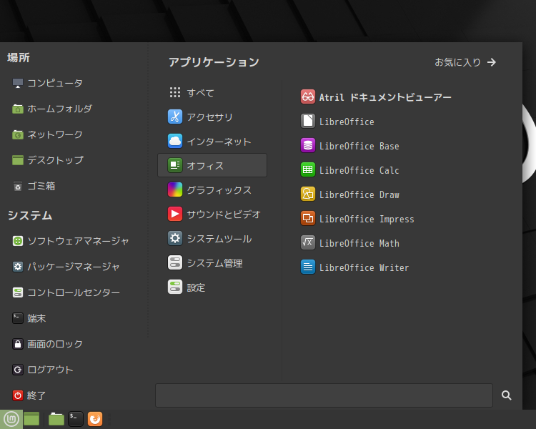
Task: Open パッケージマネージャ icon
Action: coord(18,267)
